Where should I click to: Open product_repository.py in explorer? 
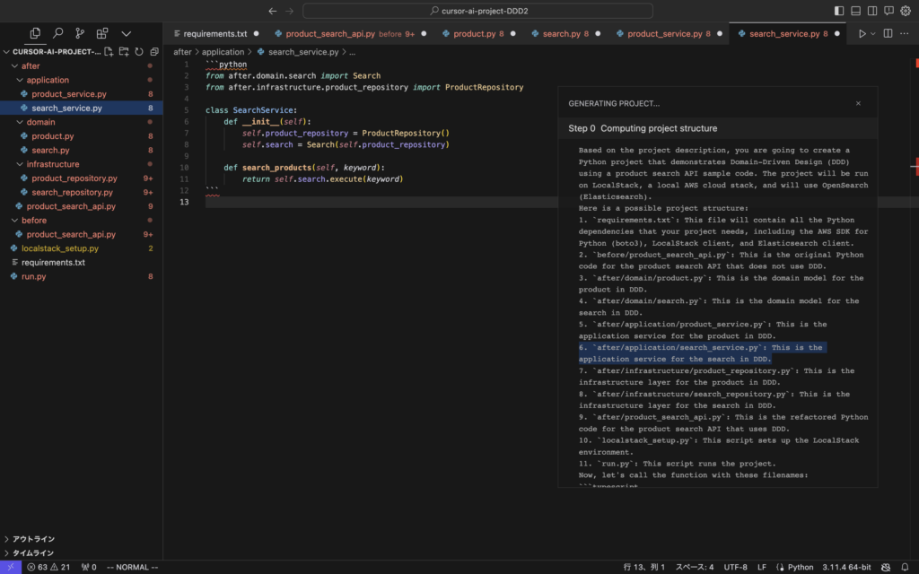pos(74,178)
